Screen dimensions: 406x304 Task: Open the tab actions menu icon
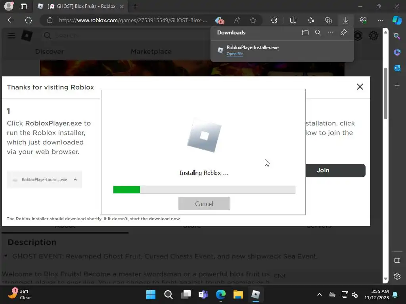(x=23, y=6)
